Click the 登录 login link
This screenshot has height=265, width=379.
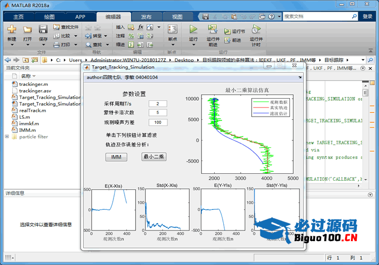tap(367, 16)
